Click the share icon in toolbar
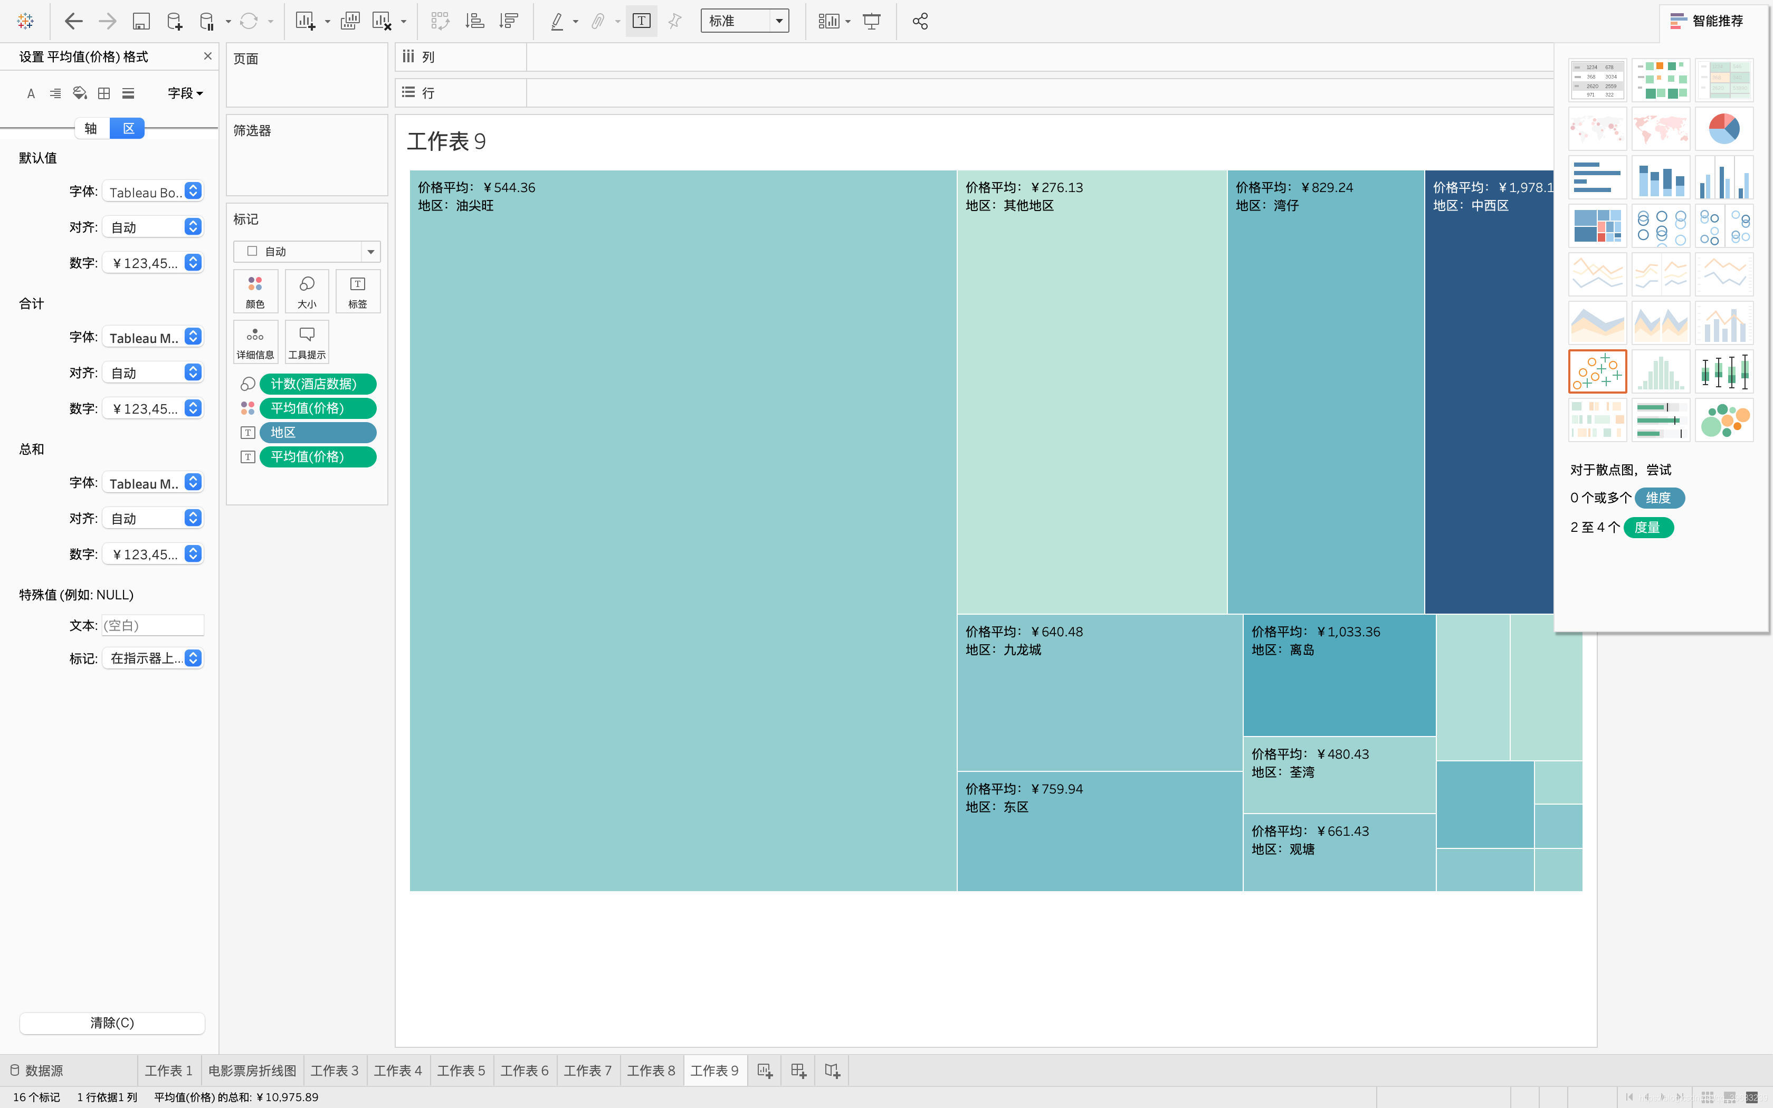 point(920,21)
